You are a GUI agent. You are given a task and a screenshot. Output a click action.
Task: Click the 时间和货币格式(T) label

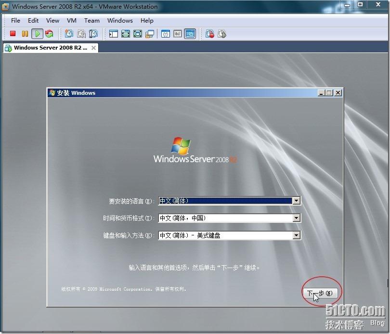(129, 218)
